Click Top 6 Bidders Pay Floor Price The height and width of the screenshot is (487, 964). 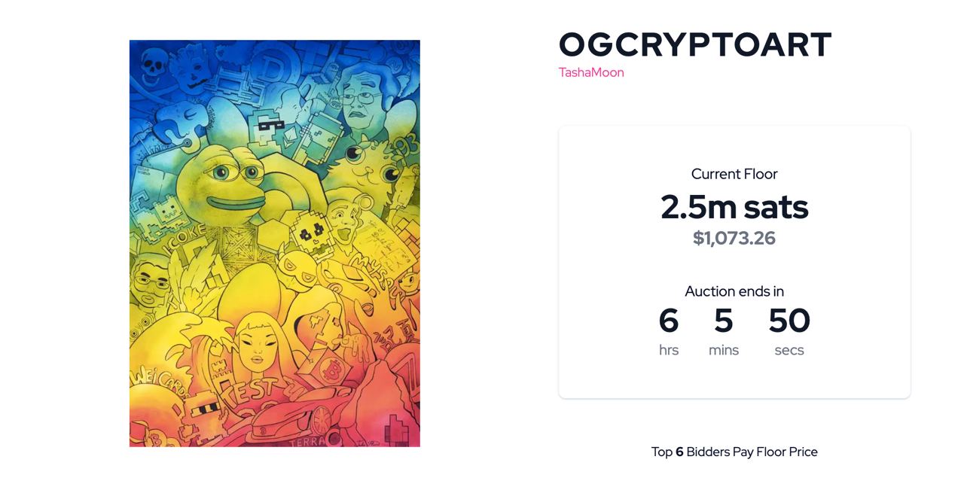pyautogui.click(x=734, y=452)
